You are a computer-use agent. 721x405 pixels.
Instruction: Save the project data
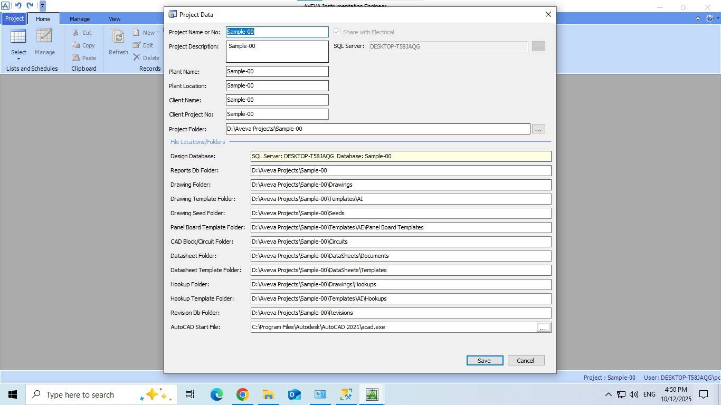click(484, 361)
